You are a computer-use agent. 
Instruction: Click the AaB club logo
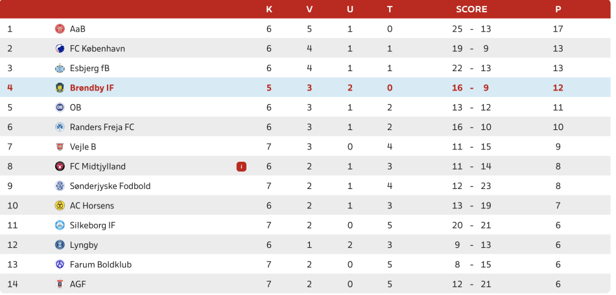pos(60,29)
